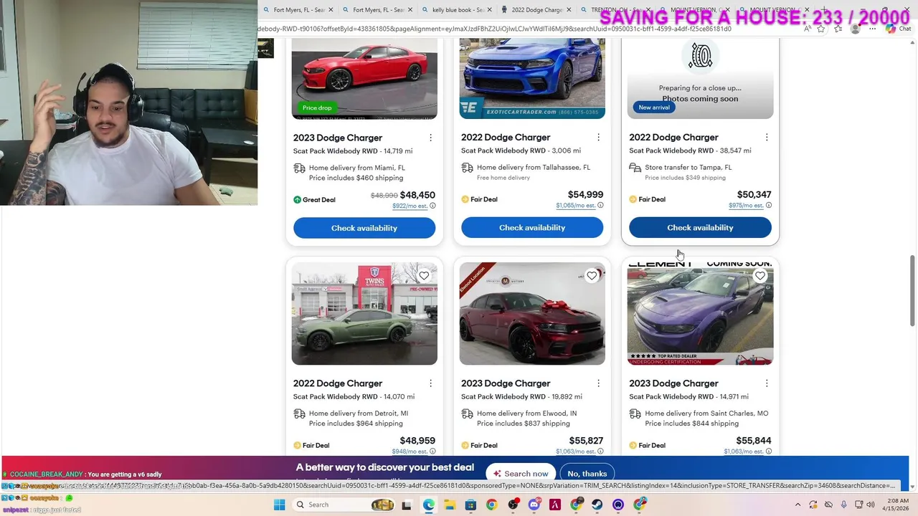
Task: Check availability of $50,347 2022 Charger
Action: pos(700,227)
